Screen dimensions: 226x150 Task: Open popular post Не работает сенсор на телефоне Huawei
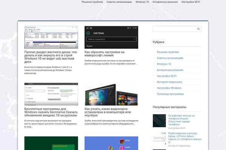[x=181, y=120]
